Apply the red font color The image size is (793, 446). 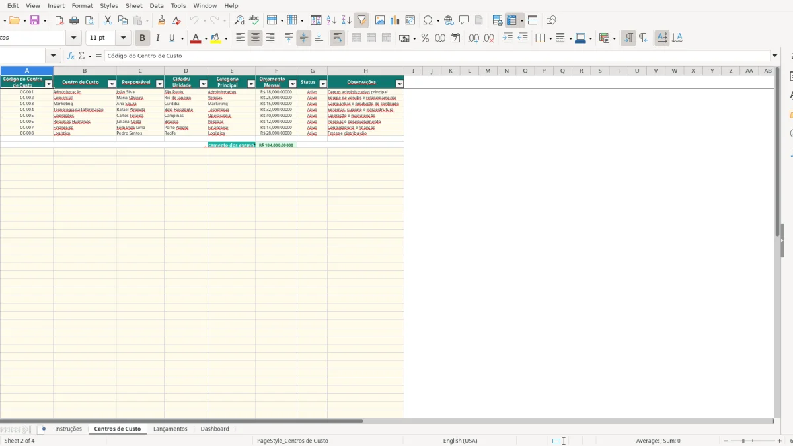coord(195,38)
